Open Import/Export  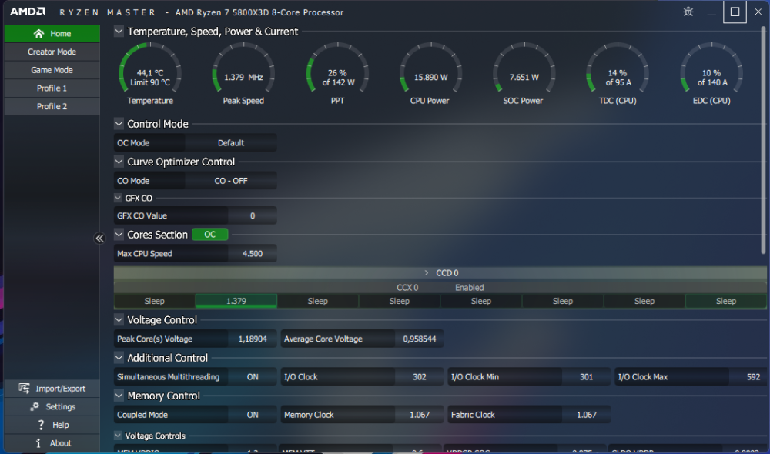point(52,389)
